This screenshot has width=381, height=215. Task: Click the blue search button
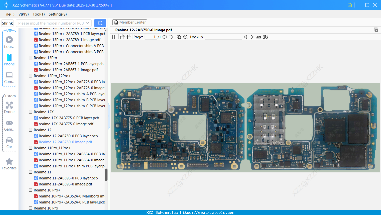(x=100, y=23)
